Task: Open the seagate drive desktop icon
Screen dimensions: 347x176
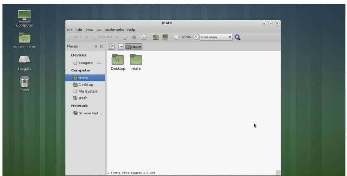Action: [x=24, y=63]
